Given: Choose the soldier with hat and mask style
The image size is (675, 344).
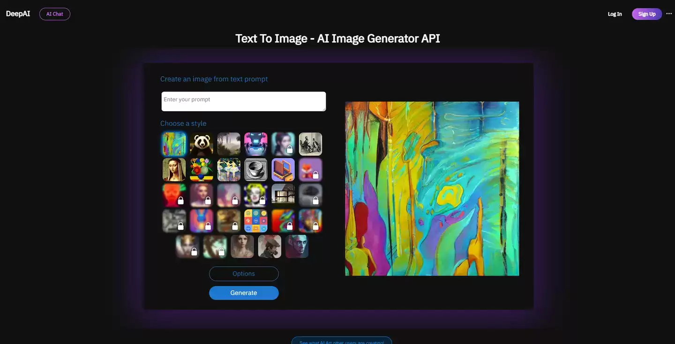Looking at the screenshot, I should coord(270,246).
